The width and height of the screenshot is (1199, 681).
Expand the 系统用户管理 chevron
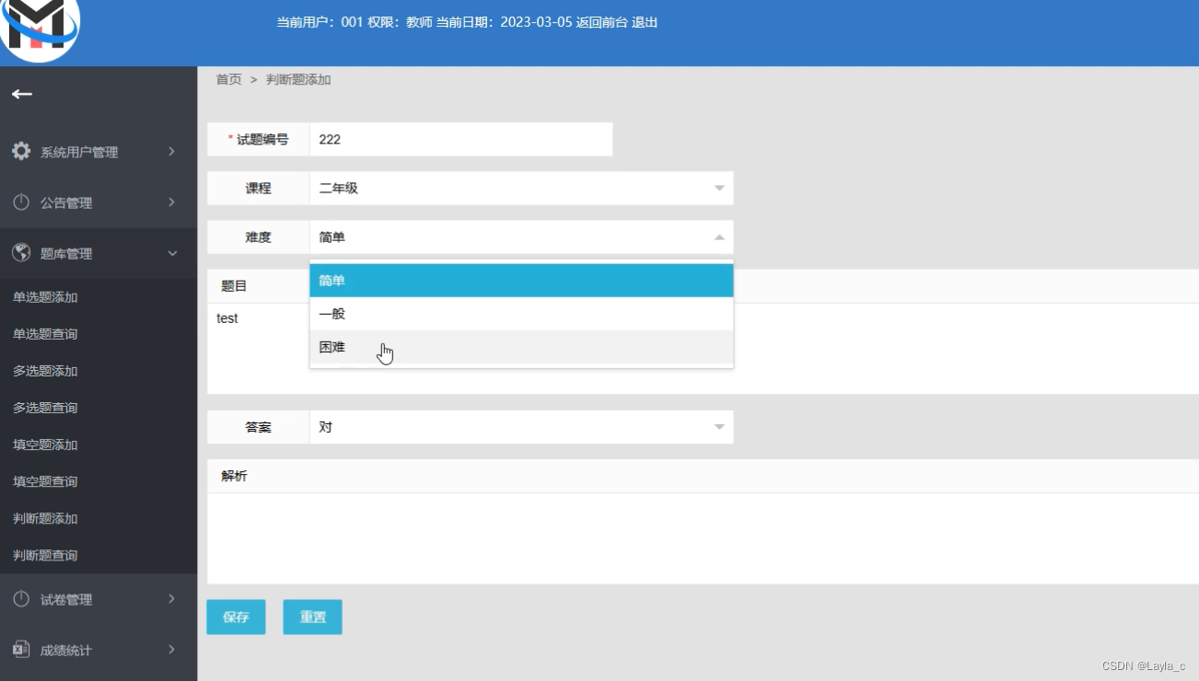tap(171, 151)
